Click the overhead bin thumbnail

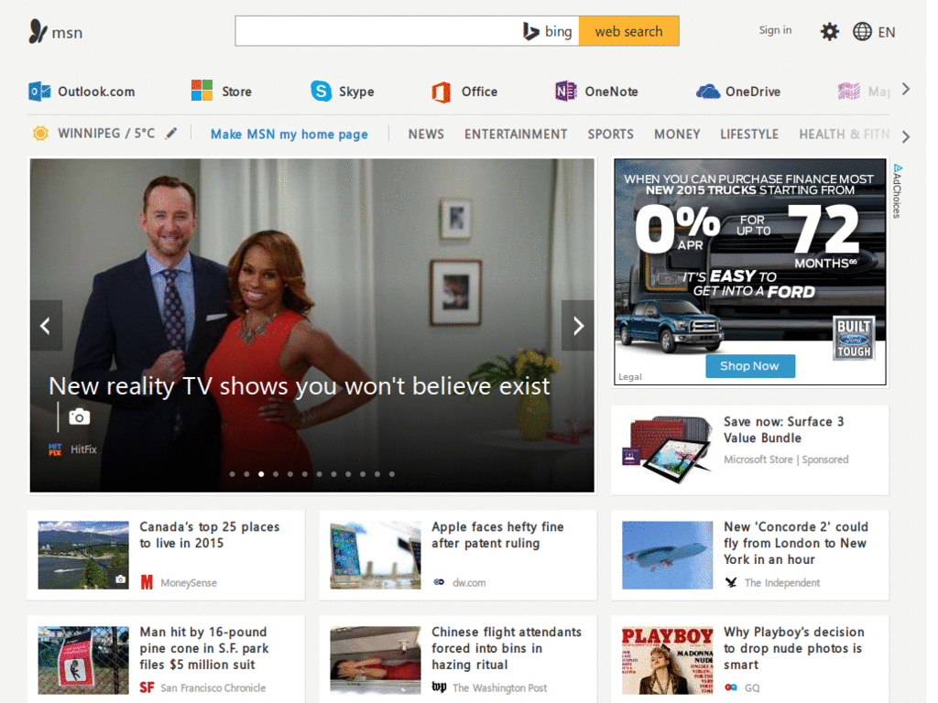pos(375,660)
